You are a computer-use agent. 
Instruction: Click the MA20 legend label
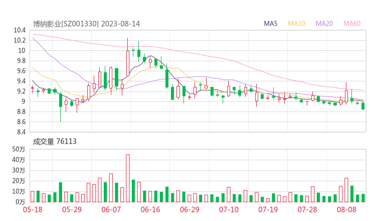click(324, 24)
